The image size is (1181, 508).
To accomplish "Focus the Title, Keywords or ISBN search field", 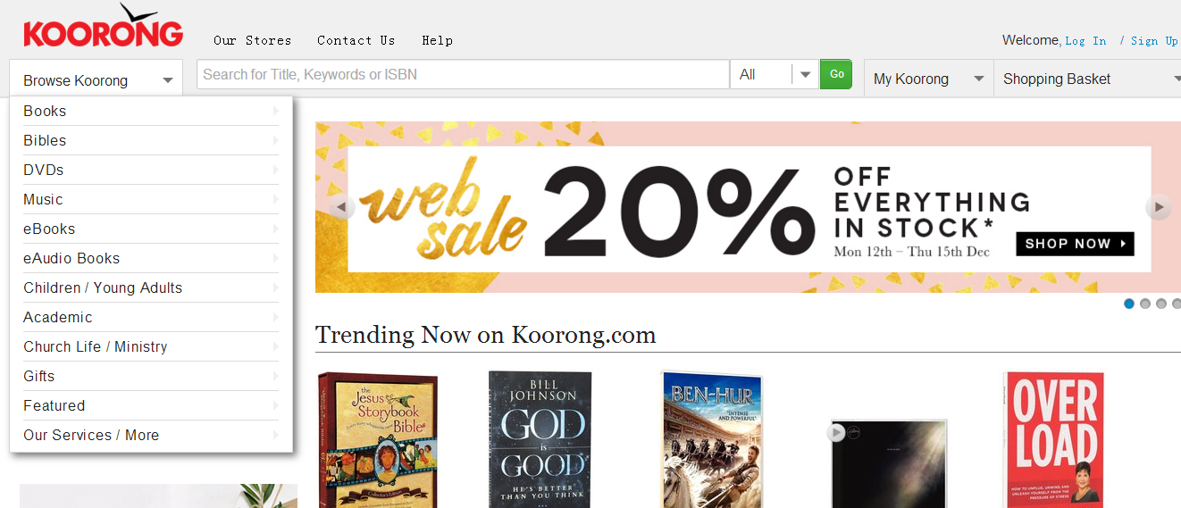I will tap(463, 75).
